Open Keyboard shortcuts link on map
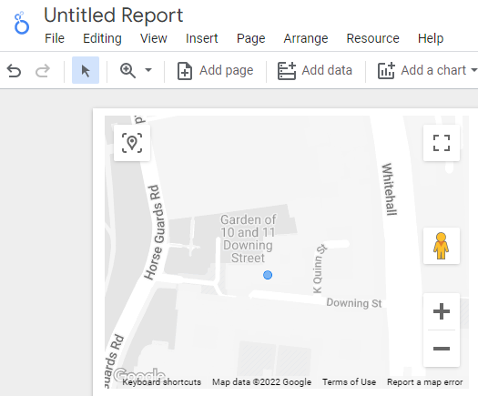This screenshot has width=478, height=396. pos(161,382)
